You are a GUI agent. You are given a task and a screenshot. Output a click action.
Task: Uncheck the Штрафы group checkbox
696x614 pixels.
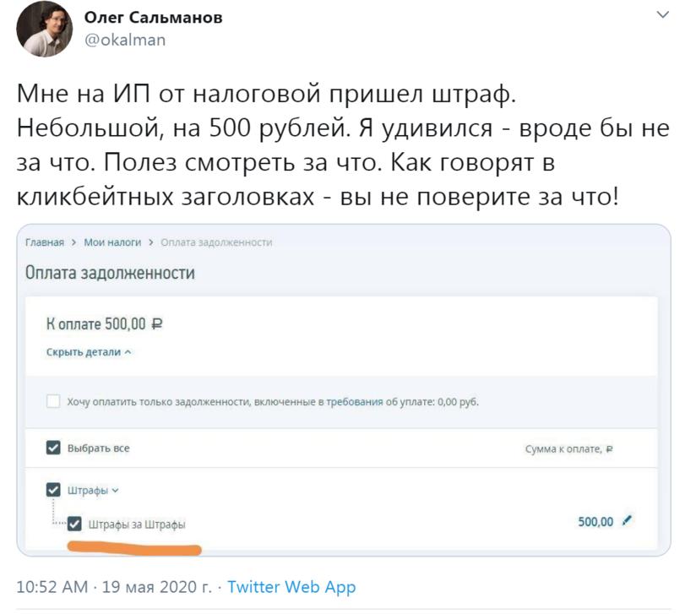tap(53, 490)
